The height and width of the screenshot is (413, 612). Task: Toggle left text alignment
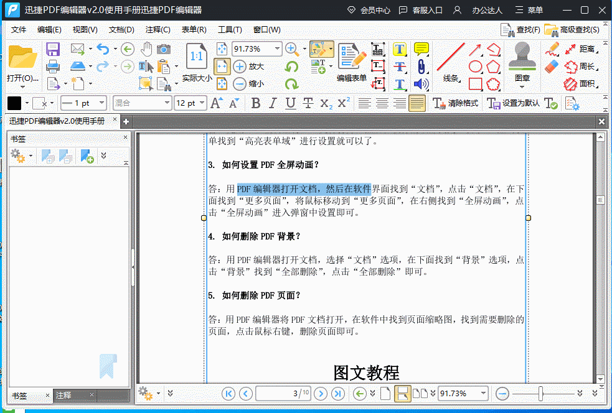(365, 103)
